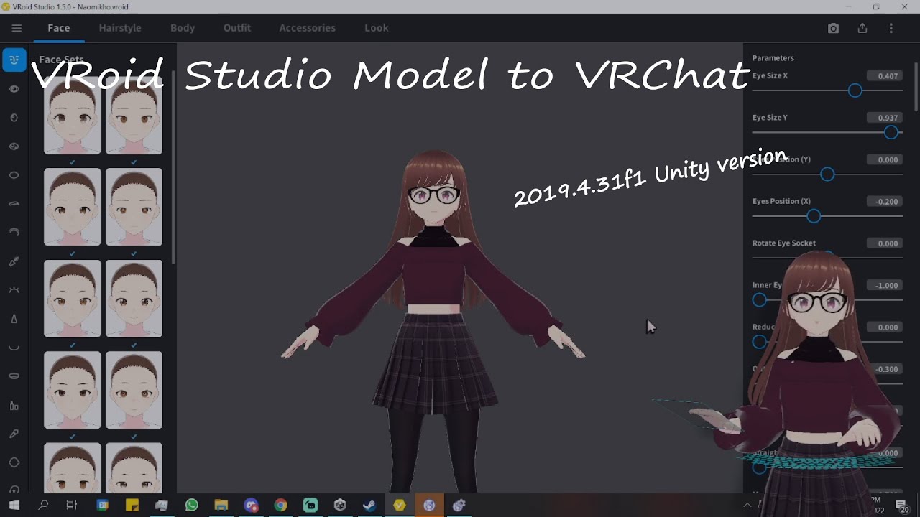Click the -0.300 value field
The width and height of the screenshot is (920, 517).
(884, 369)
